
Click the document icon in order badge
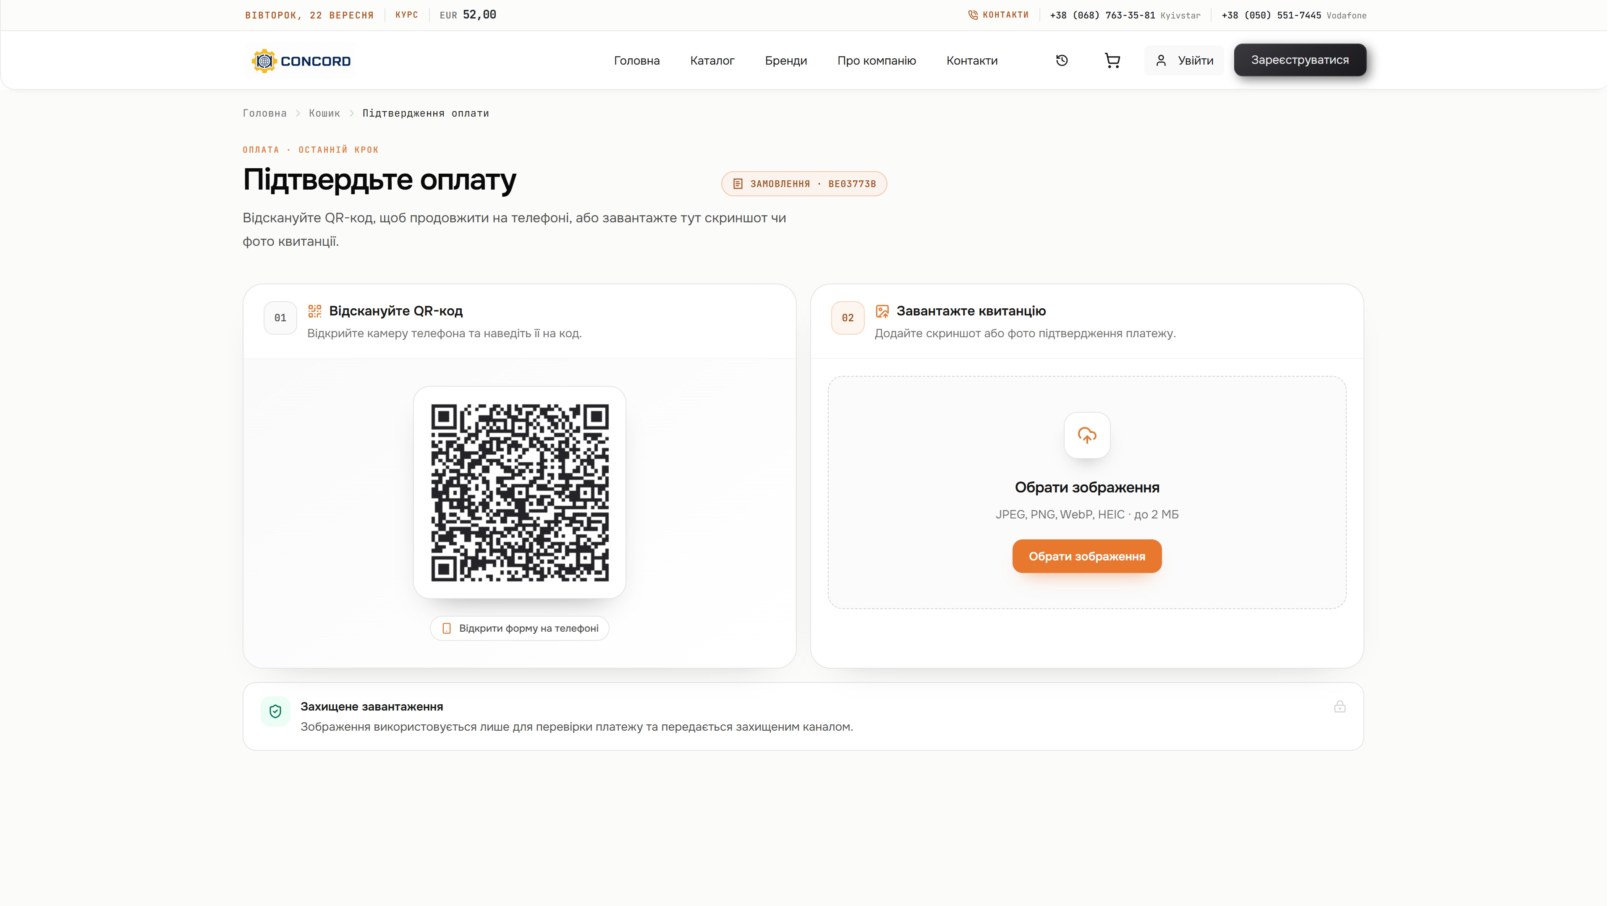tap(738, 184)
